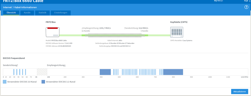Click the Verbindungstyp DOCSIS 3.0 und 3.1 line

115,46
